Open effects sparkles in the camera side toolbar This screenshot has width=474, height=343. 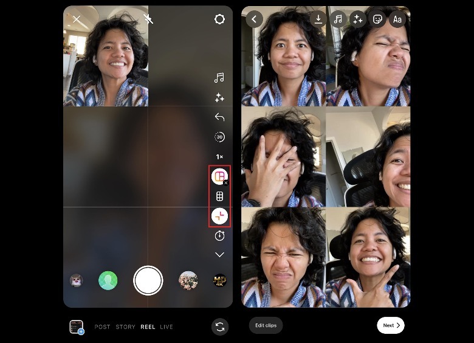point(219,97)
